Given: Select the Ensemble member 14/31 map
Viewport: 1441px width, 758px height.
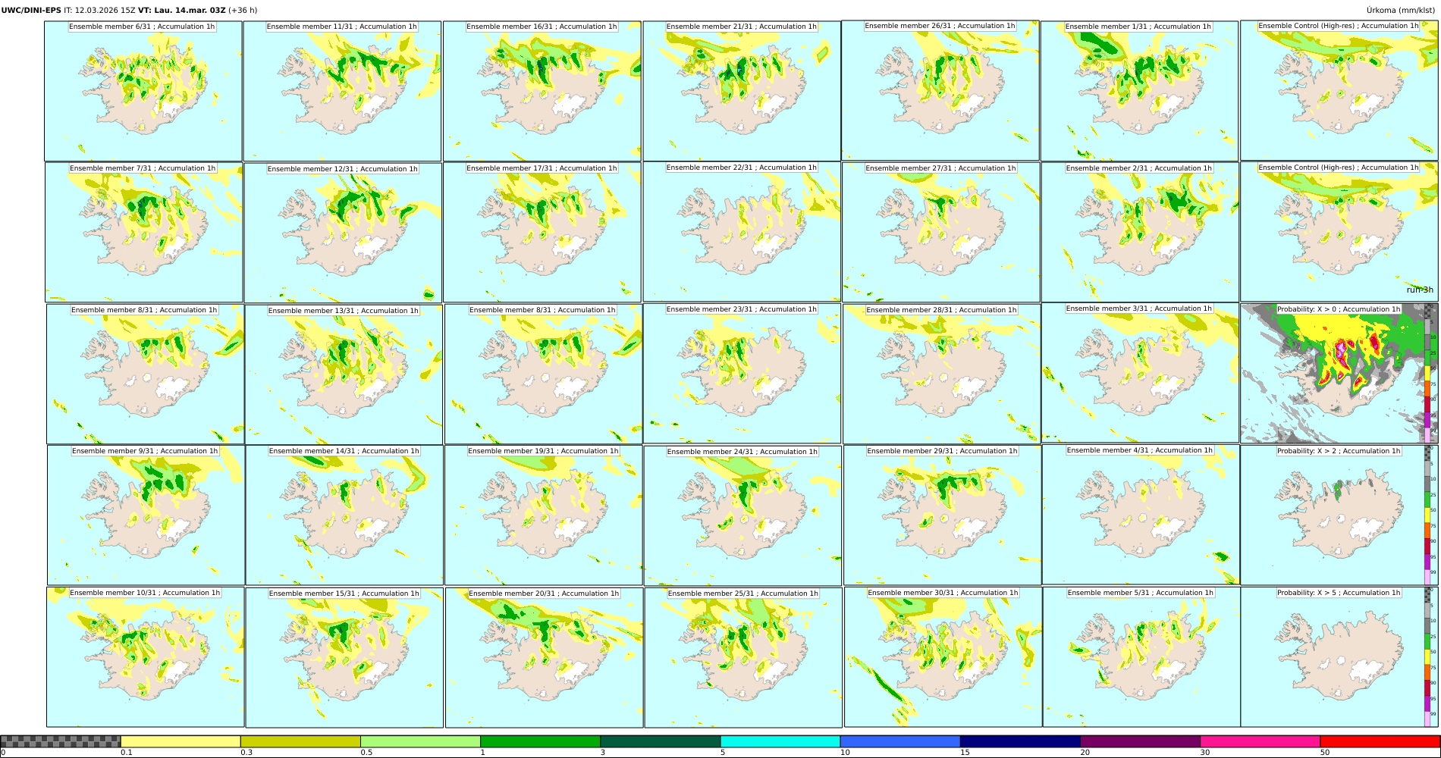Looking at the screenshot, I should [x=344, y=515].
